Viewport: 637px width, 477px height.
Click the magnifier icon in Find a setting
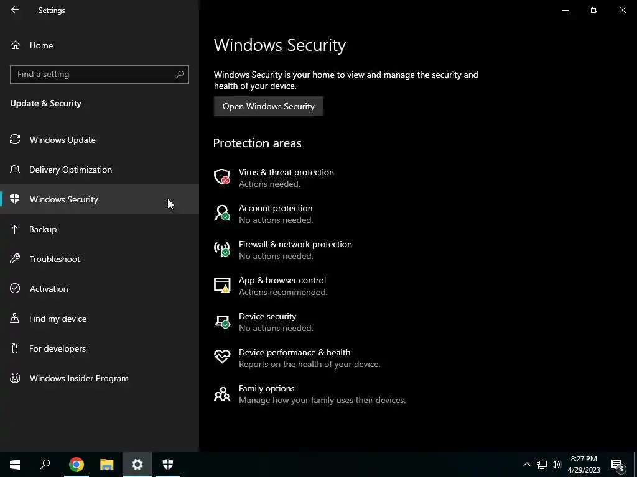[x=180, y=75]
